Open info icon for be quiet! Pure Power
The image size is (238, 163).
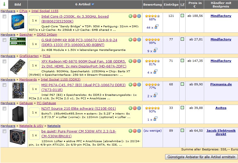coord(139,131)
